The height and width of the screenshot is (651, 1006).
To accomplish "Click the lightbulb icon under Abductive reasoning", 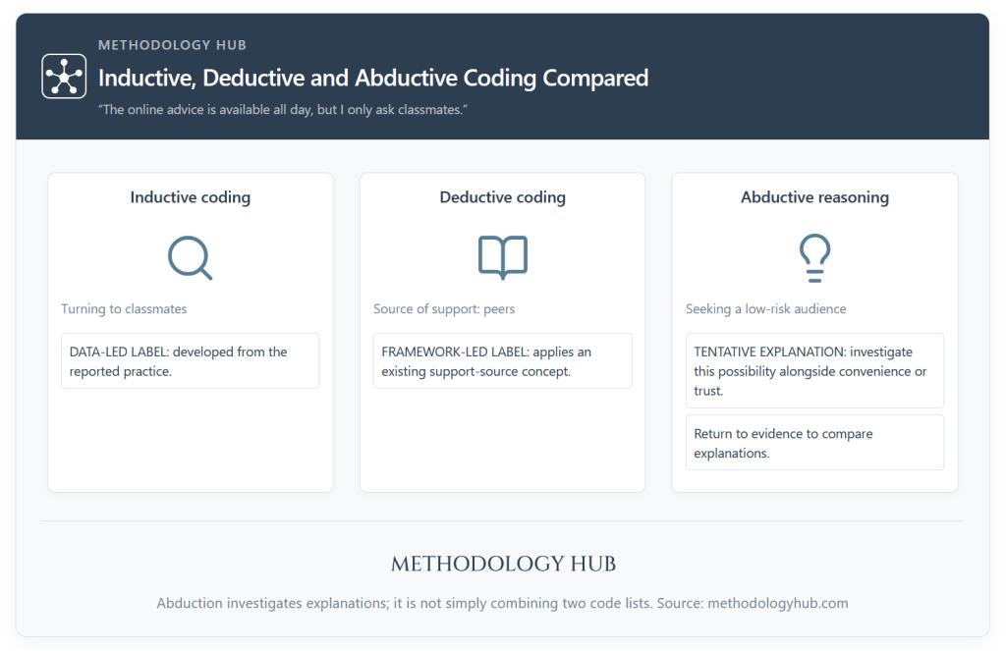I will 814,258.
